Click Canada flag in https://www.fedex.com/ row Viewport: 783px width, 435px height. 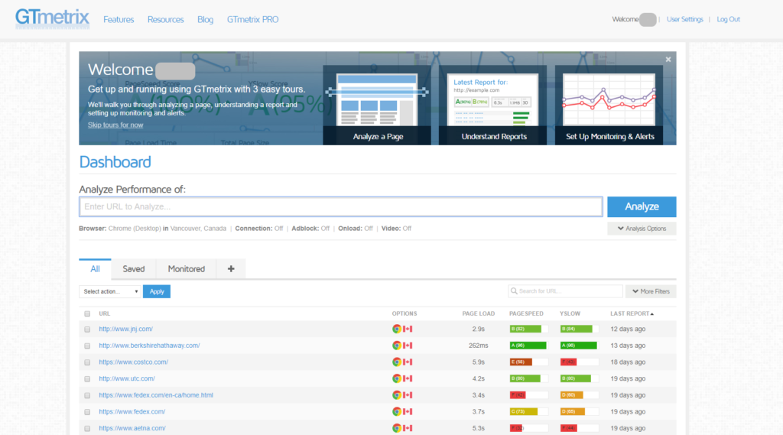[x=408, y=411]
